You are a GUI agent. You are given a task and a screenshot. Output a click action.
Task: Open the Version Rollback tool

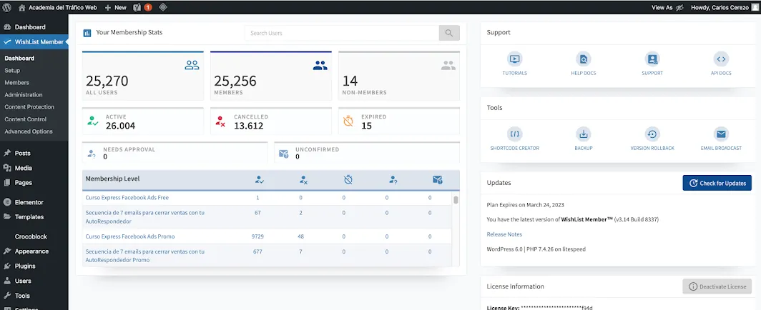(652, 134)
